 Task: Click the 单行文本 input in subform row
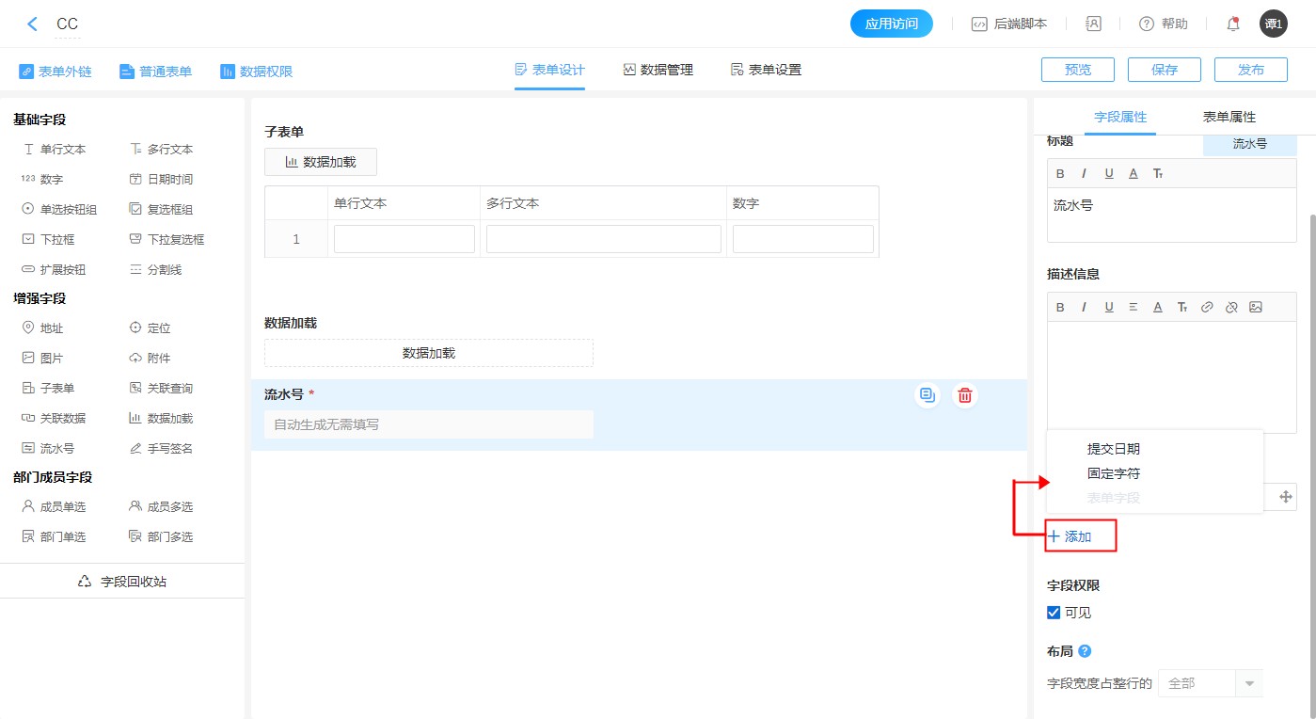click(404, 239)
